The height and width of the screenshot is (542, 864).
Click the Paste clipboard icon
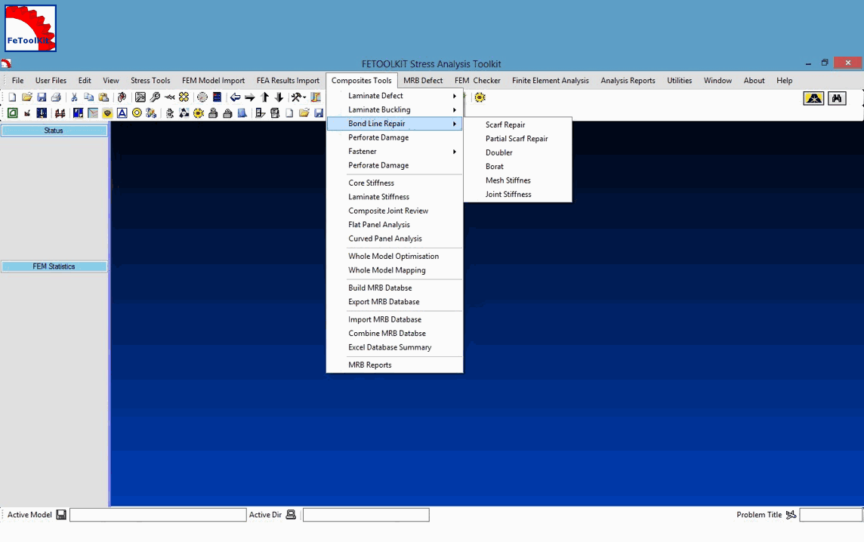103,97
